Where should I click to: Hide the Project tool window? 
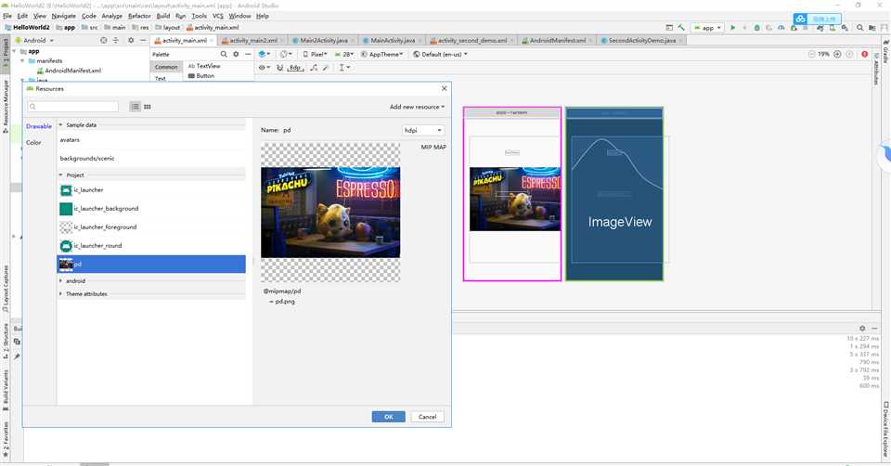click(143, 40)
